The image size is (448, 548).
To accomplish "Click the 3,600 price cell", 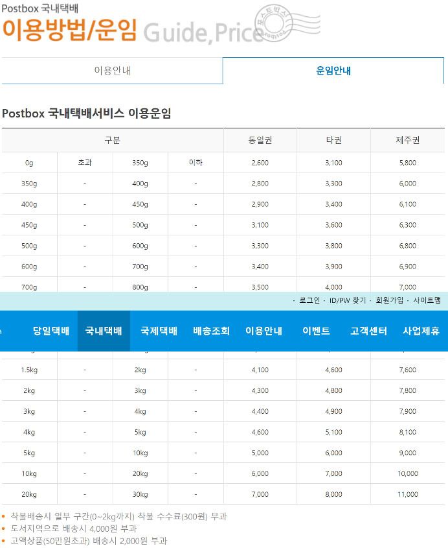I will [x=333, y=225].
